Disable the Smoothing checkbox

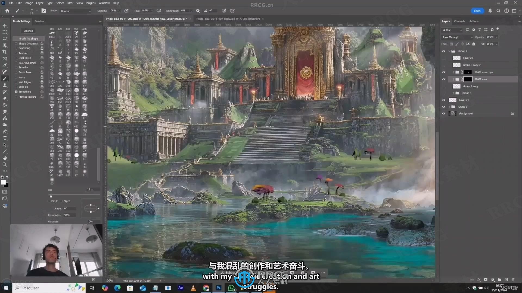(x=16, y=92)
